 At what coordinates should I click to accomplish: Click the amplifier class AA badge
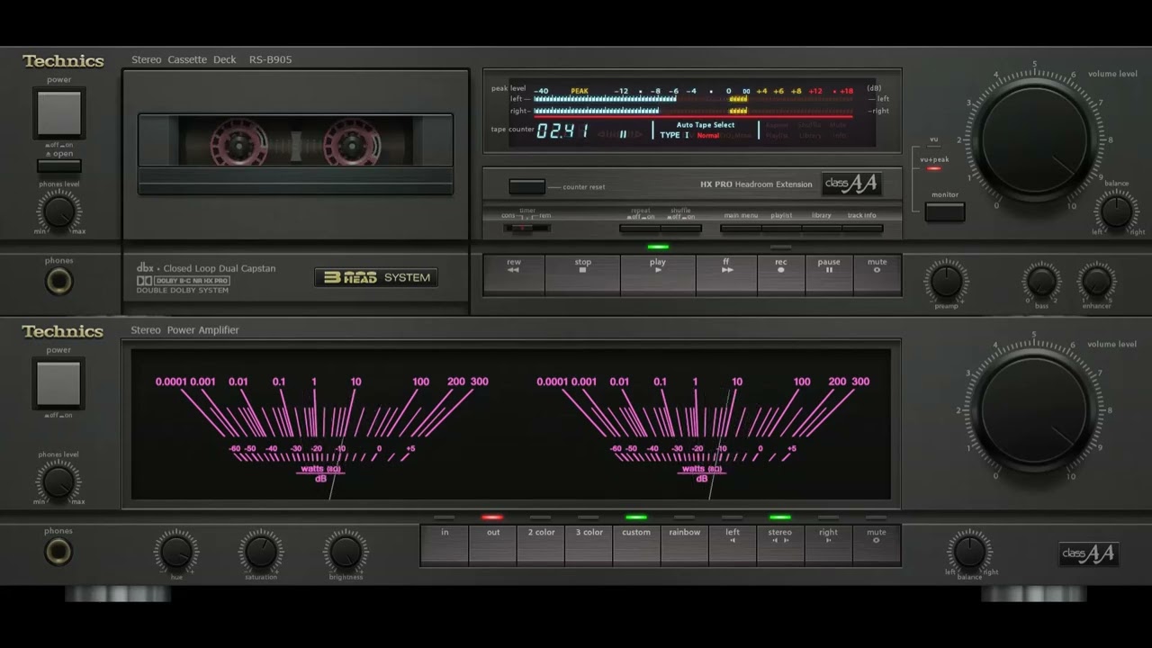tap(1088, 553)
